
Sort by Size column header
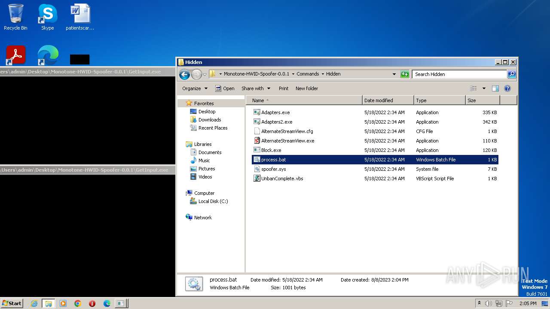(x=483, y=100)
